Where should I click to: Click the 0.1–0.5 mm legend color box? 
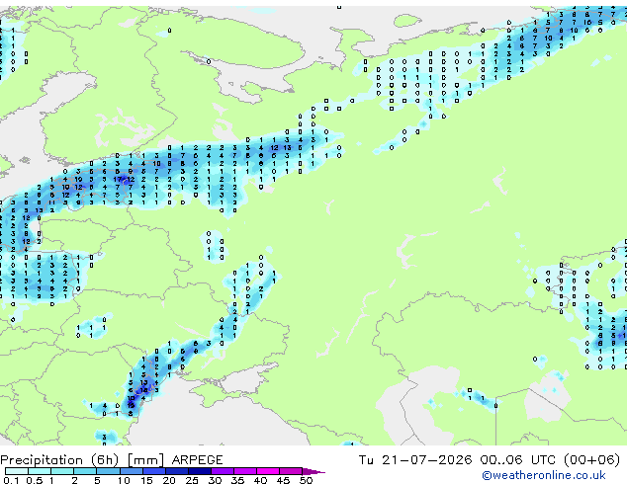coord(17,471)
